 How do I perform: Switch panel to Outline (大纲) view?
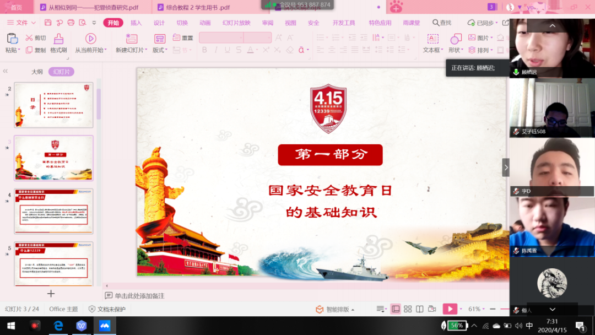(x=37, y=72)
